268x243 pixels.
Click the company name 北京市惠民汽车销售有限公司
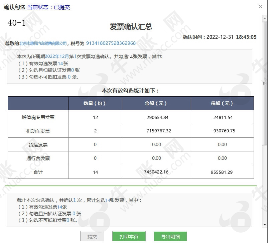tap(43, 43)
